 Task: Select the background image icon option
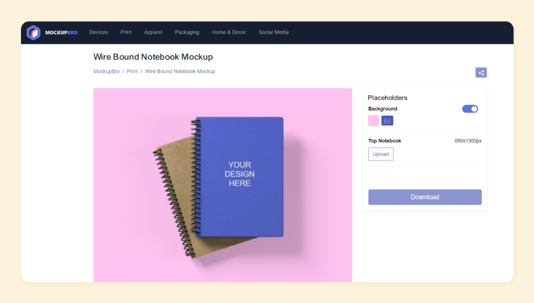pyautogui.click(x=387, y=121)
